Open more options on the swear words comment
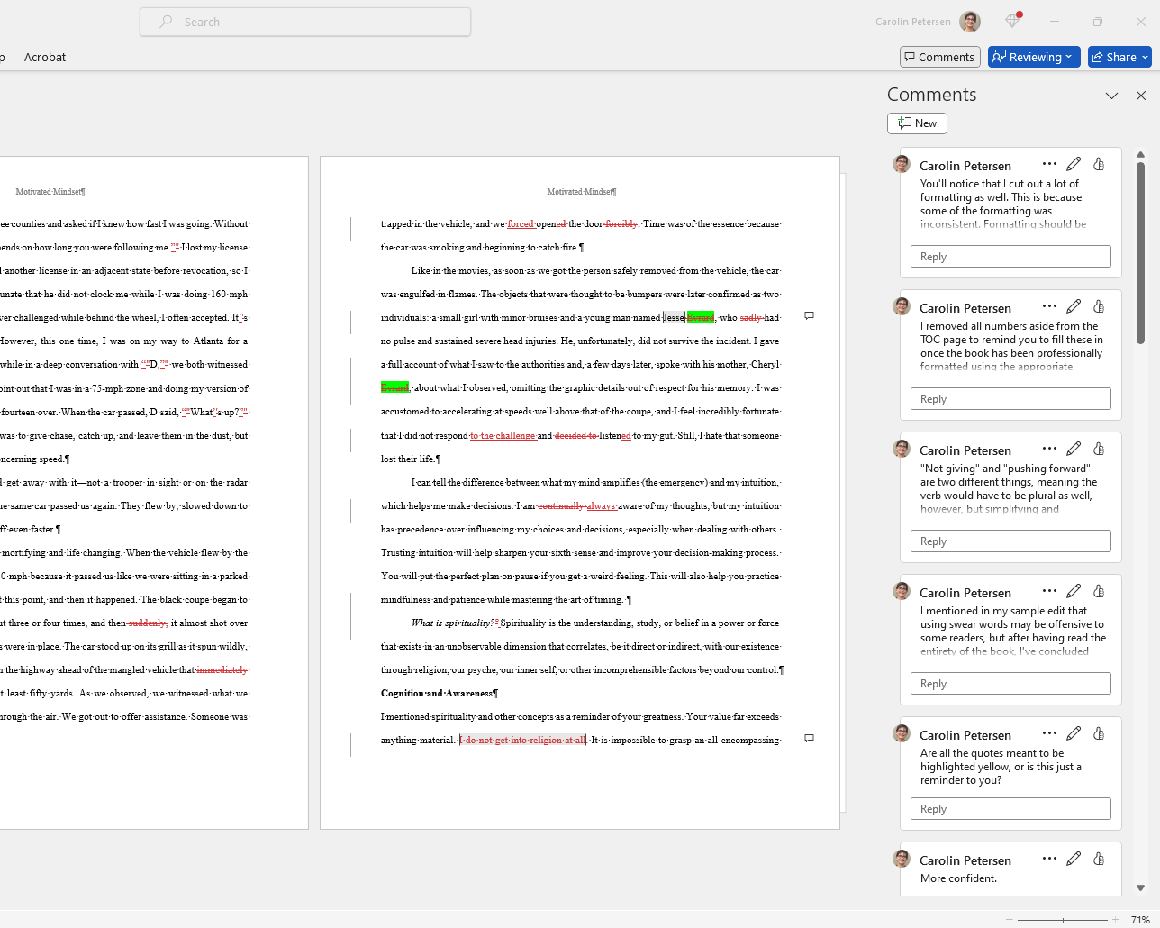 click(x=1049, y=591)
